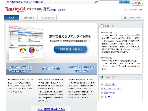Click heading 無料で使えるリアルタイム解析
The image size is (148, 111).
(70, 36)
